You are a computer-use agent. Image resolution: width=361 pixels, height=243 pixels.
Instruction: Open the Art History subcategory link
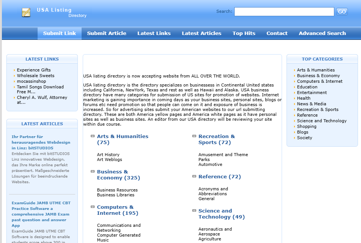point(108,155)
